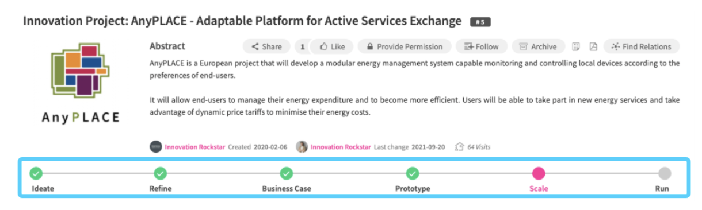Select the pink Scale stage dot
The image size is (702, 210).
(539, 173)
